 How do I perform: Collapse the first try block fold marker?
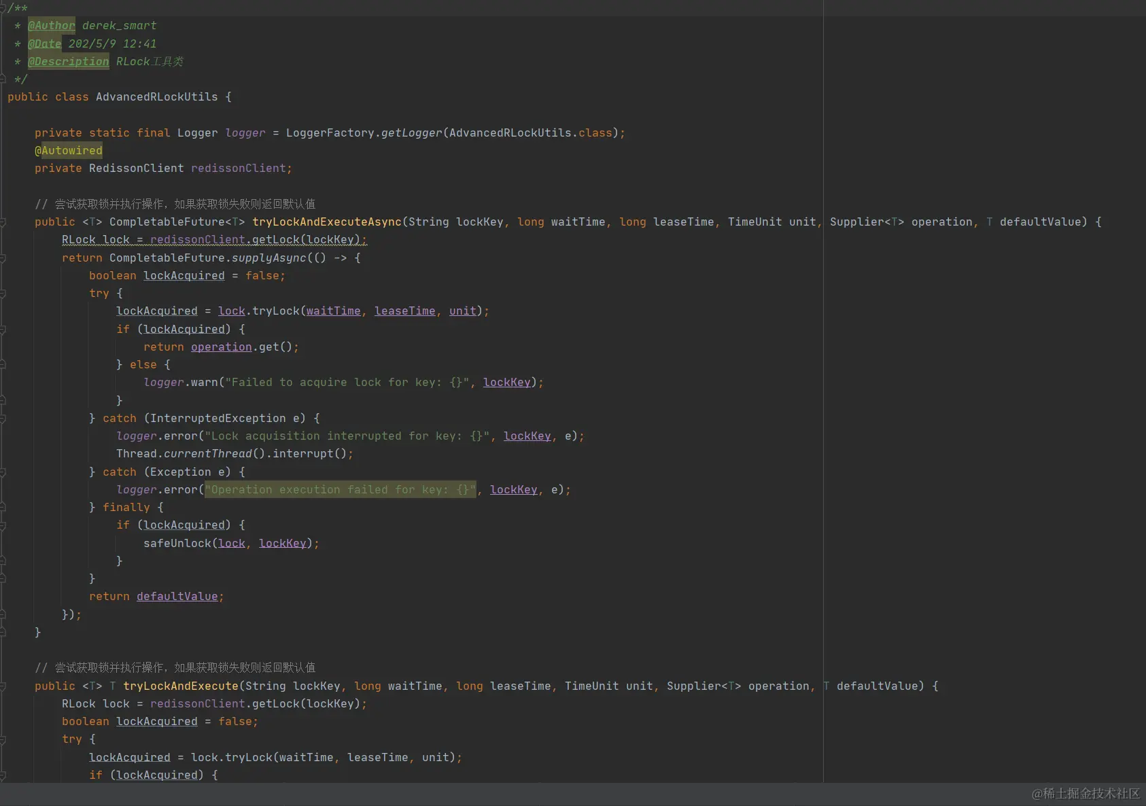(3, 294)
